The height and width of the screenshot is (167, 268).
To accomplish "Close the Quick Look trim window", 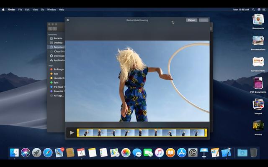I will pyautogui.click(x=68, y=20).
